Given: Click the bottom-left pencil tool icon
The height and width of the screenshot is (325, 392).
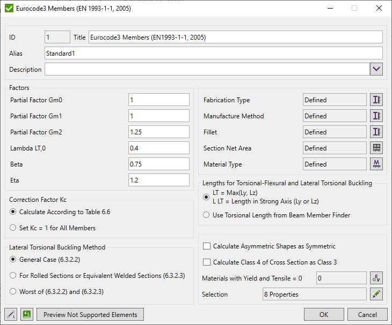Looking at the screenshot, I should pos(11,314).
